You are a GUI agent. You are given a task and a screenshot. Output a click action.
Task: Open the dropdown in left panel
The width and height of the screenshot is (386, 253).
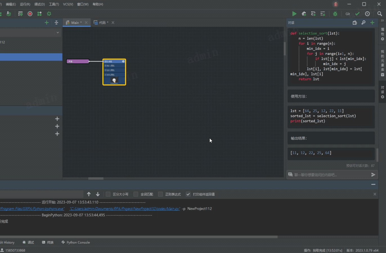coord(58,33)
